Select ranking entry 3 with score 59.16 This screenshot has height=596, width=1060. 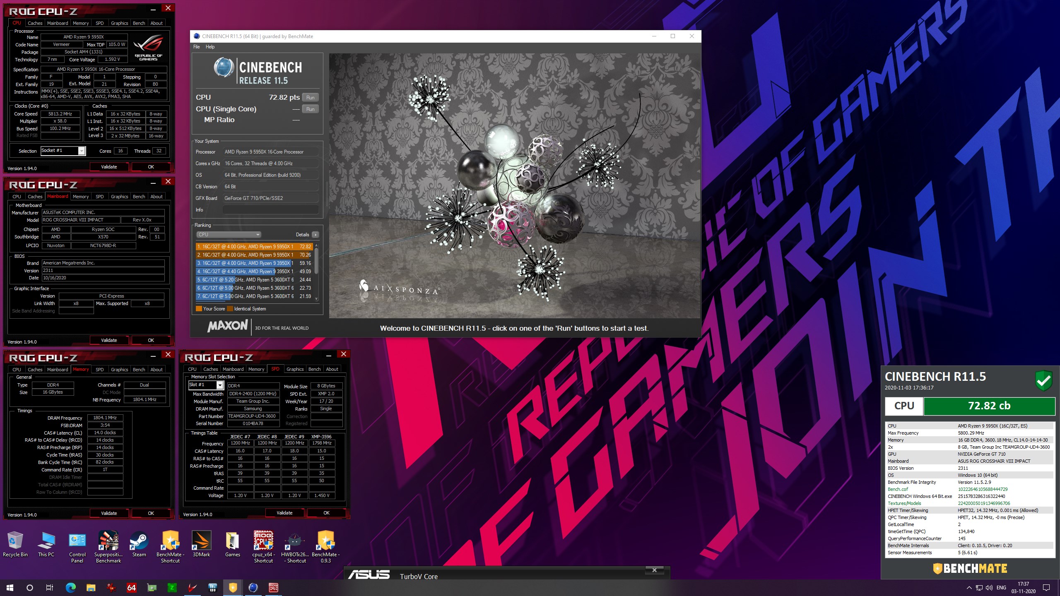point(254,263)
